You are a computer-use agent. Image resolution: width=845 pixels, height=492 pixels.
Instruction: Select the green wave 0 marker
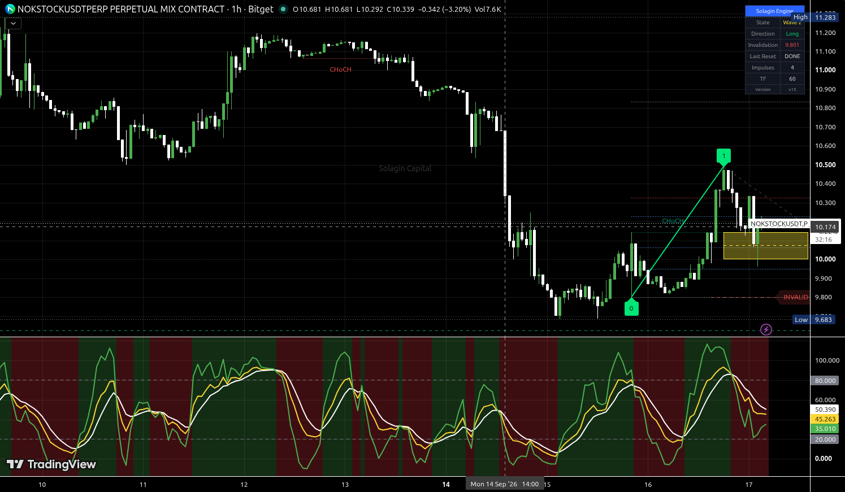631,308
